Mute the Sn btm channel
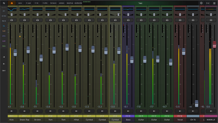218x123 pixels. (x=37, y=111)
